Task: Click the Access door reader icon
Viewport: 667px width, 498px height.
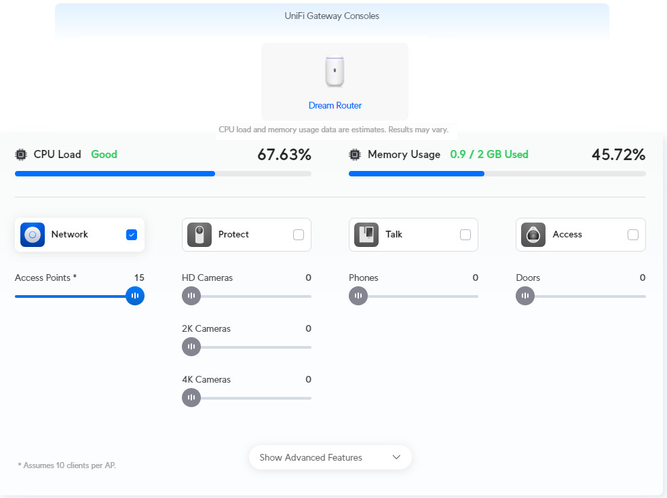Action: 533,235
